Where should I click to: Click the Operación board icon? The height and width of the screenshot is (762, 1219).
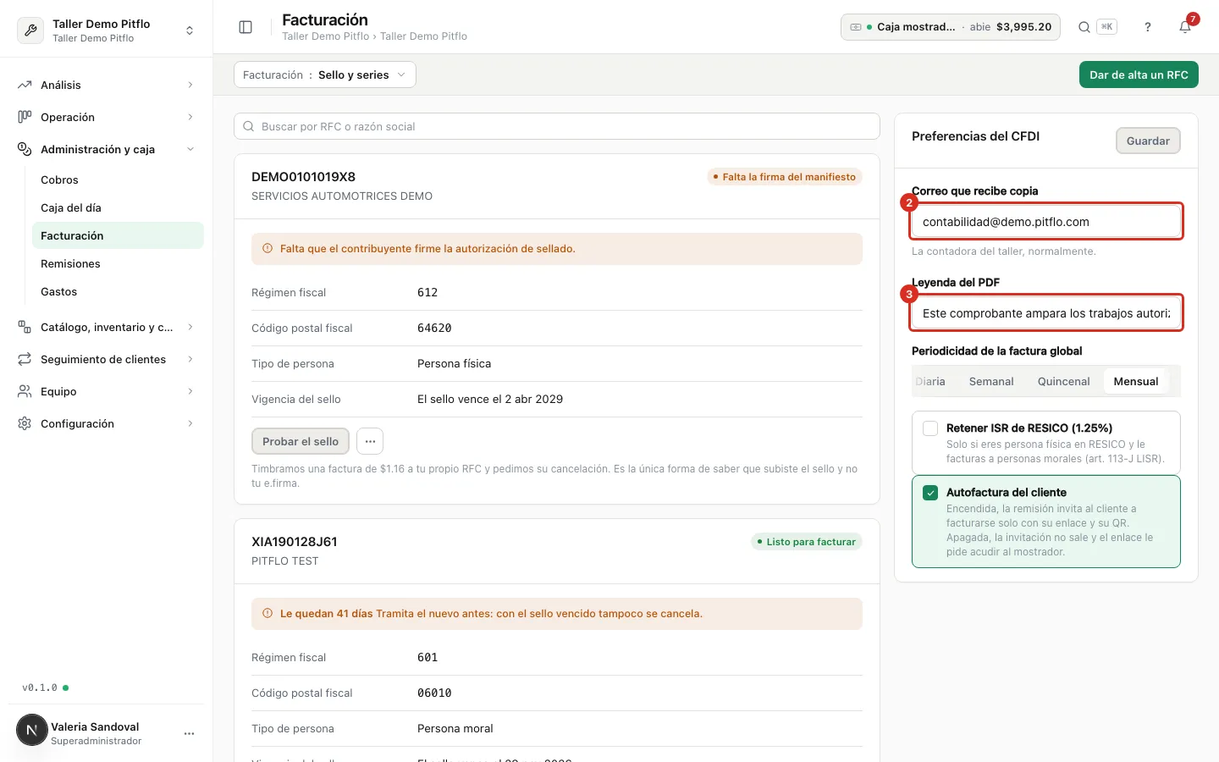click(25, 117)
